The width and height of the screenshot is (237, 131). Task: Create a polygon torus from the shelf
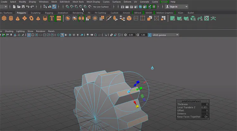click(x=31, y=19)
